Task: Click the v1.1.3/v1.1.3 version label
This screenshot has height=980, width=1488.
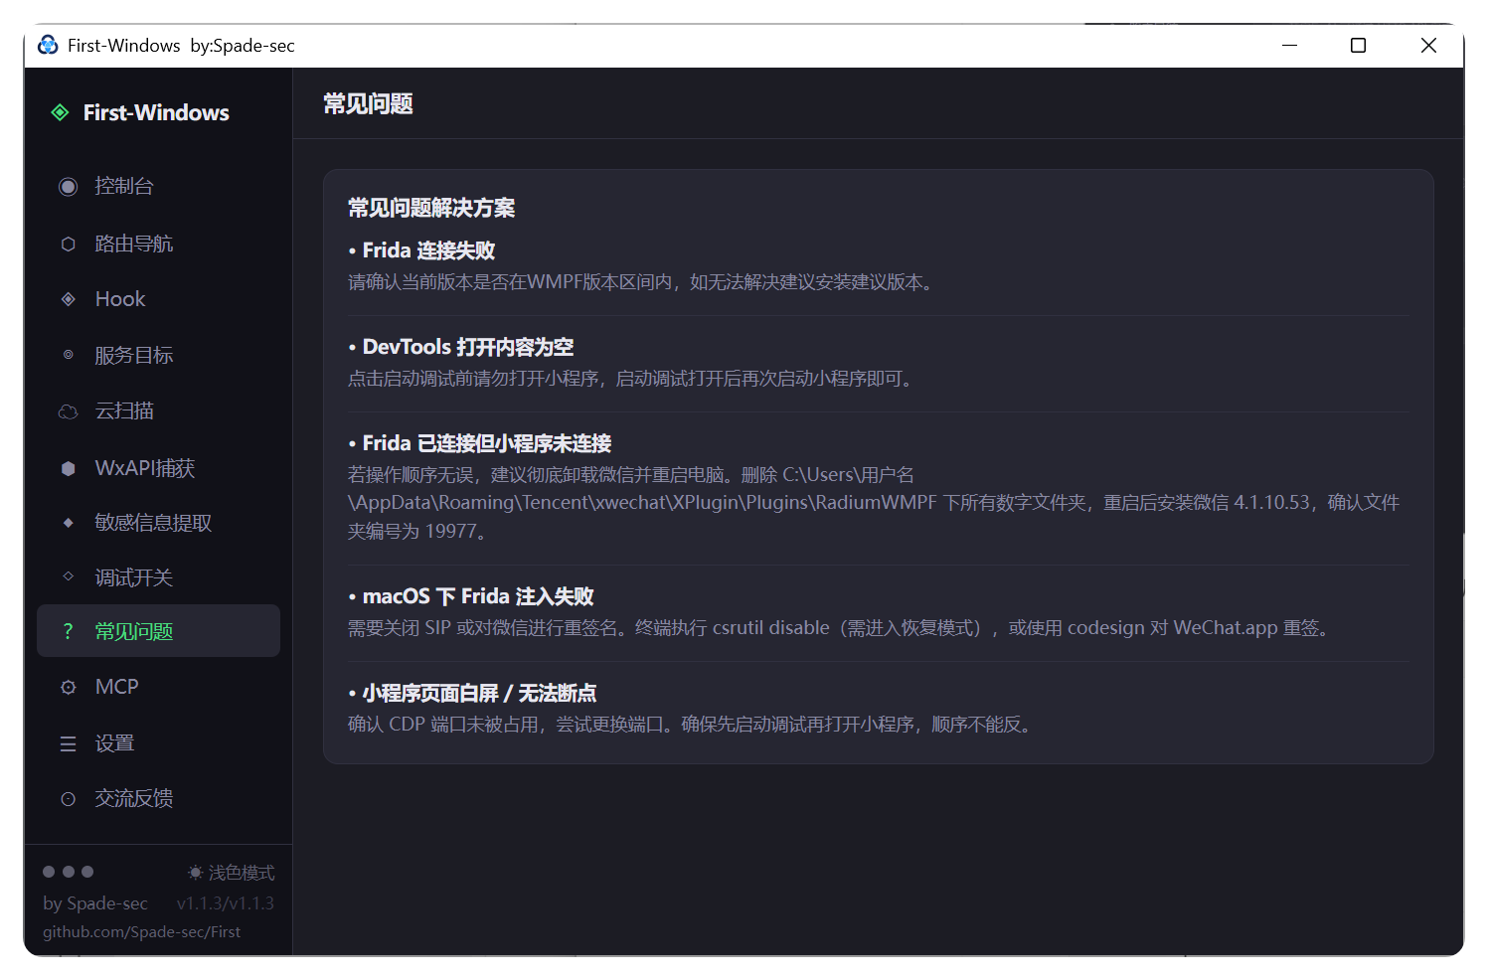Action: (226, 903)
